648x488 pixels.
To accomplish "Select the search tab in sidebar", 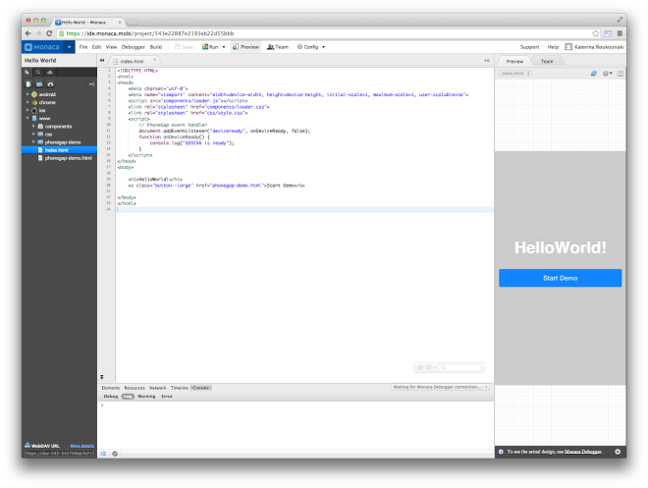I will point(38,72).
